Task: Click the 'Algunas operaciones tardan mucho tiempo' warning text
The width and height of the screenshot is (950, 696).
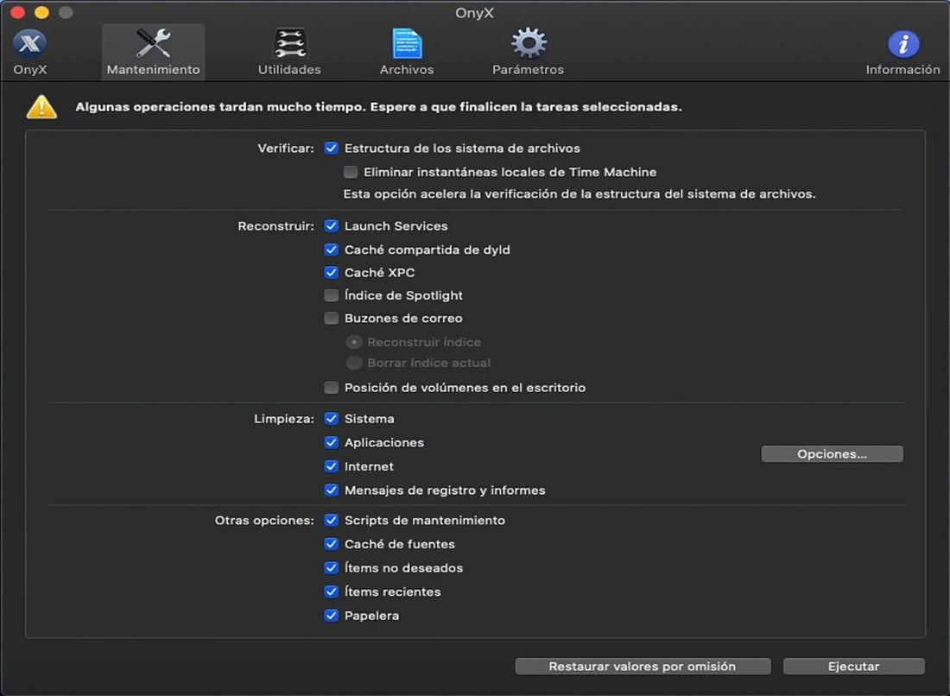Action: coord(378,107)
